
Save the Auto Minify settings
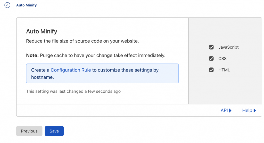coord(54,131)
